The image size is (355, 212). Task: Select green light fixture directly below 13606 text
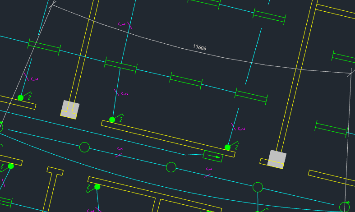(x=186, y=79)
